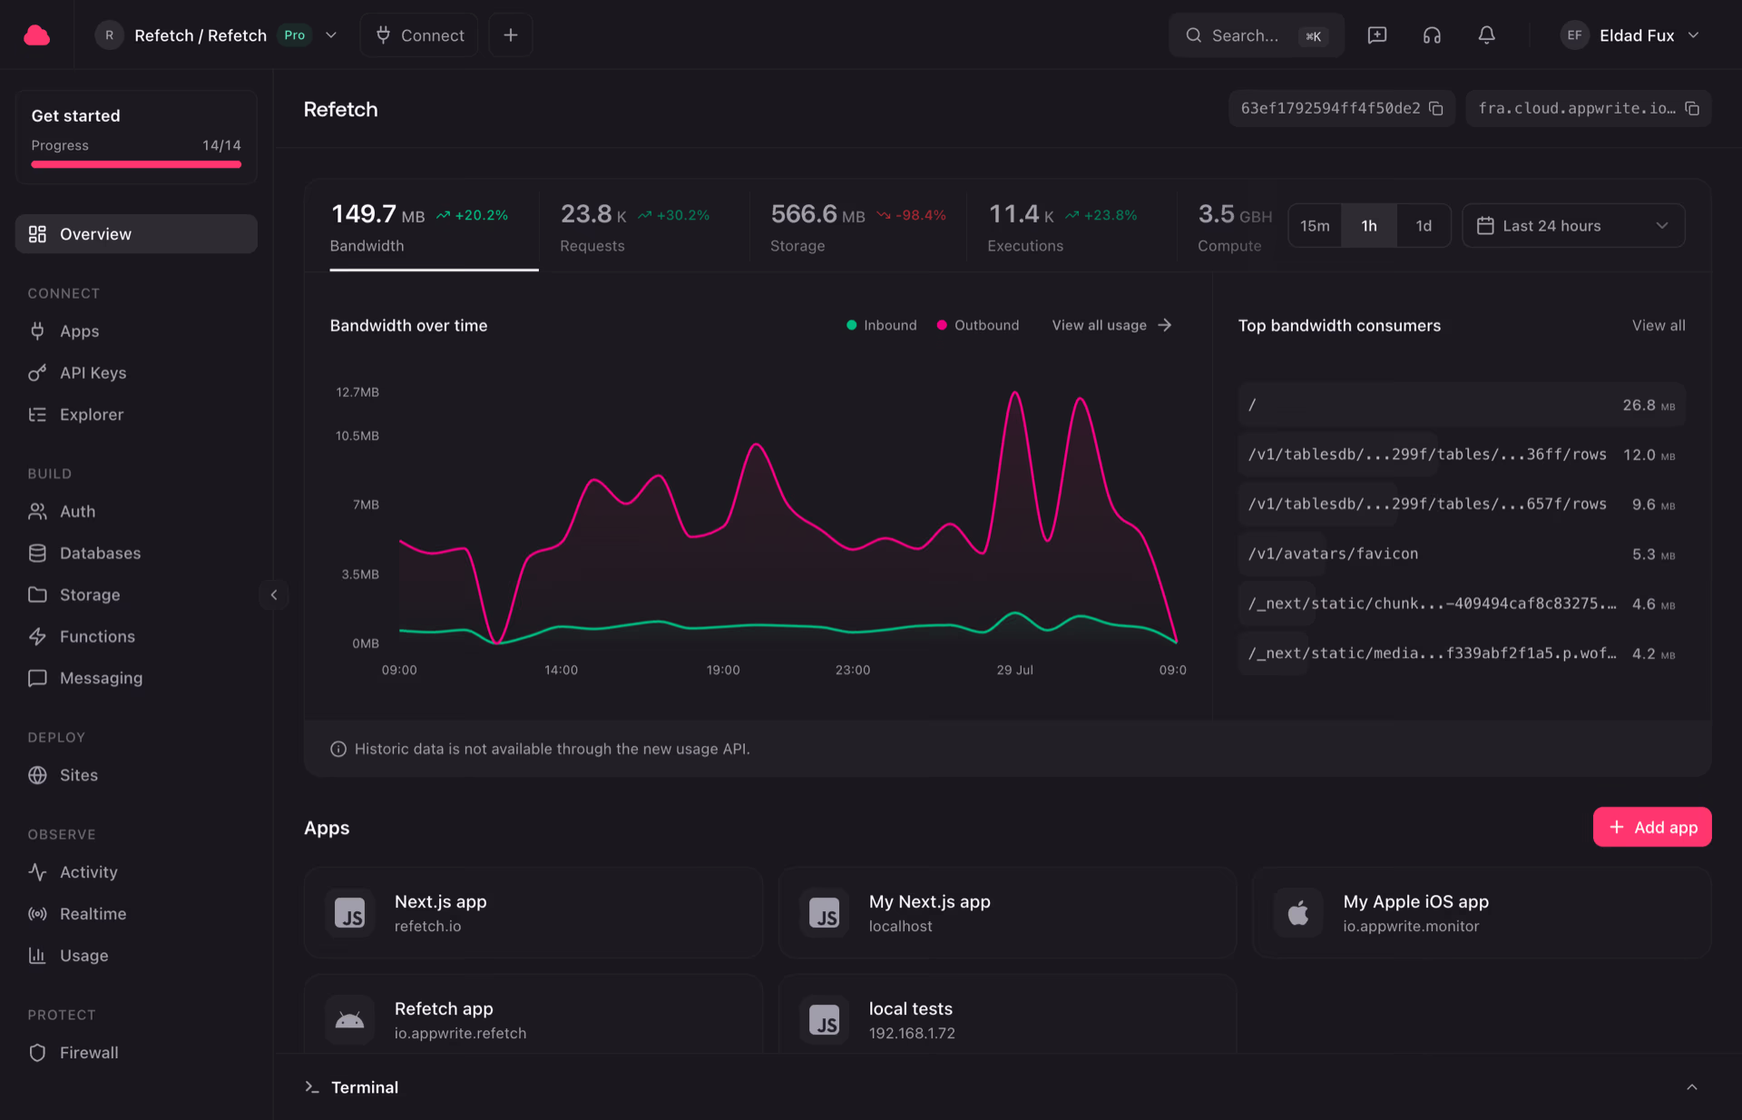Expand the Terminal panel chevron

[x=1692, y=1086]
